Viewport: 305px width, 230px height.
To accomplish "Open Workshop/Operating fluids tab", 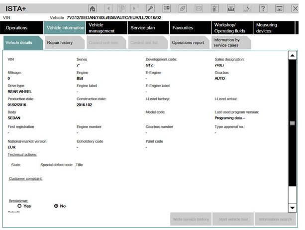I will coord(232,28).
